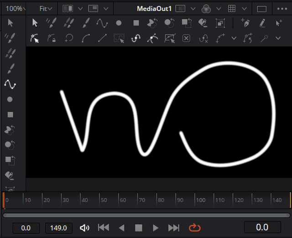Viewport: 292px width, 238px height.
Task: Select the Circle shape in horizontal toolbar
Action: point(119,23)
